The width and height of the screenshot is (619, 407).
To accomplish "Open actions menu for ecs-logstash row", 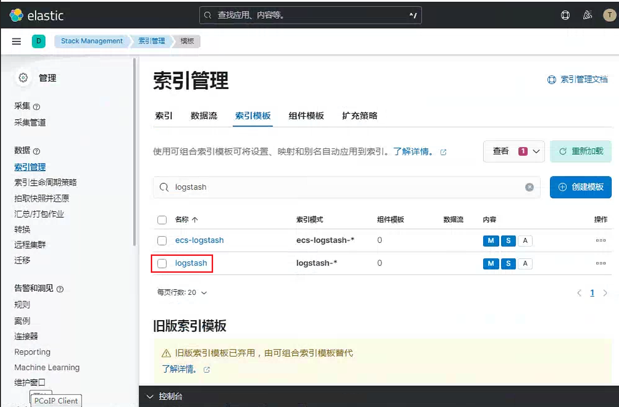I will coord(601,240).
